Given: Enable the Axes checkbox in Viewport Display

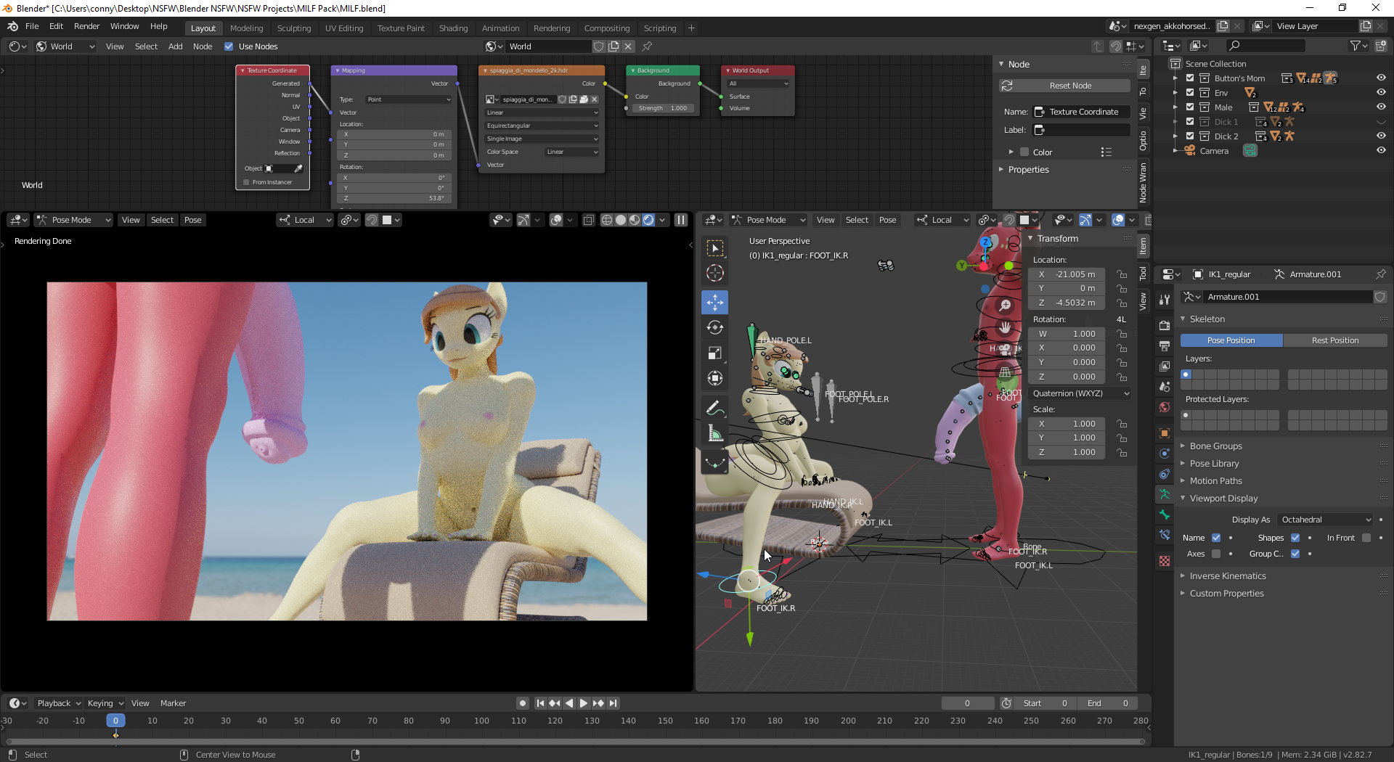Looking at the screenshot, I should coord(1216,554).
